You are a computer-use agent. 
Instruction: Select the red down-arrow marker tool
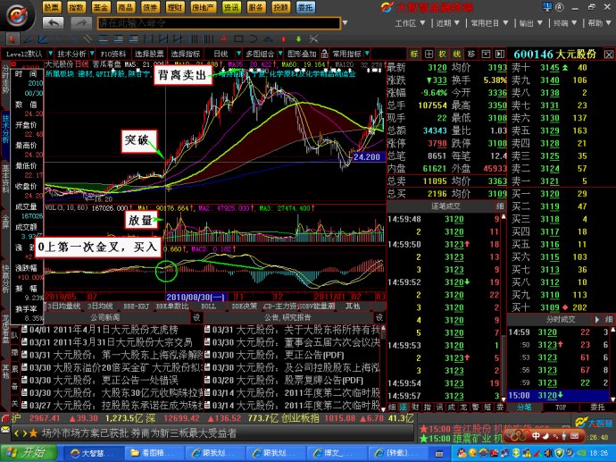pos(284,39)
